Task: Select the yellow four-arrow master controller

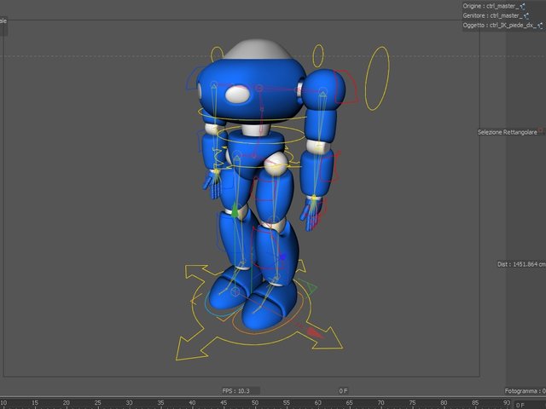Action: [258, 311]
